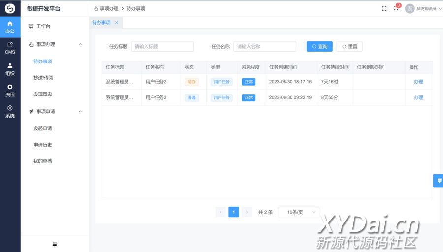Open the 10条/页 page size dropdown
Viewport: 443px width, 252px height.
coord(298,212)
